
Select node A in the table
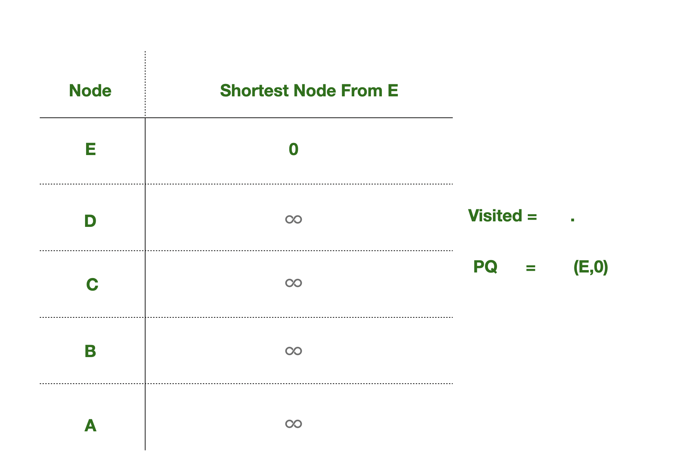91,425
